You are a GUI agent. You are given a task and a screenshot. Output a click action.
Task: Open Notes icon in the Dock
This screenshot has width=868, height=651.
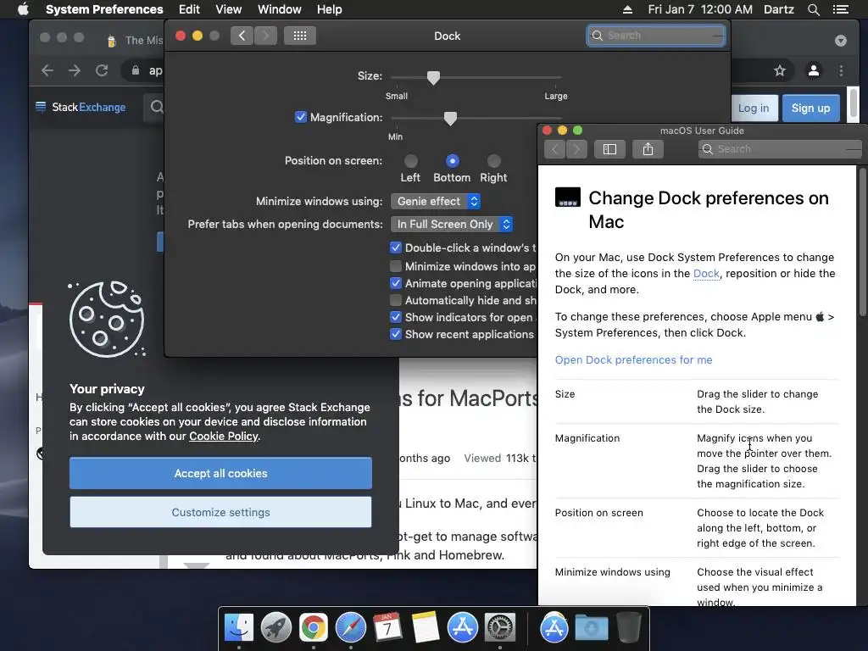click(x=426, y=628)
